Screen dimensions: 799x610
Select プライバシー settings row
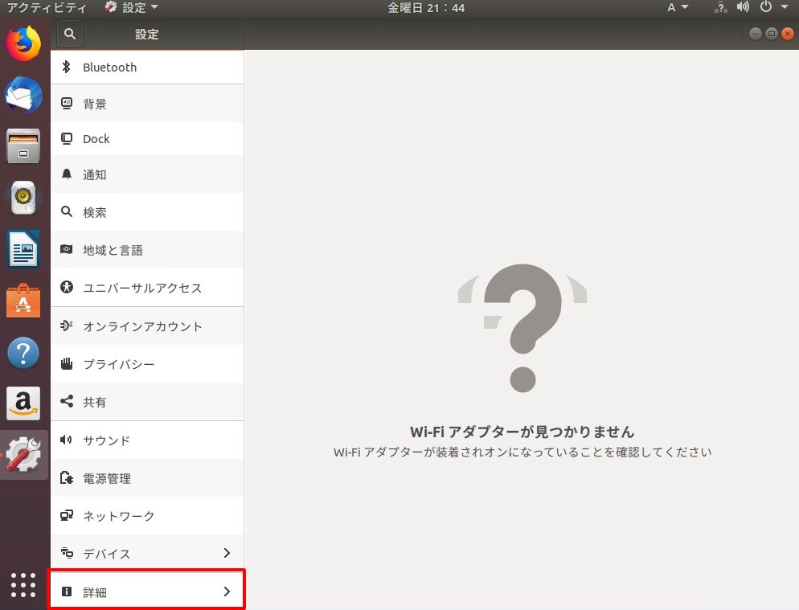point(147,364)
